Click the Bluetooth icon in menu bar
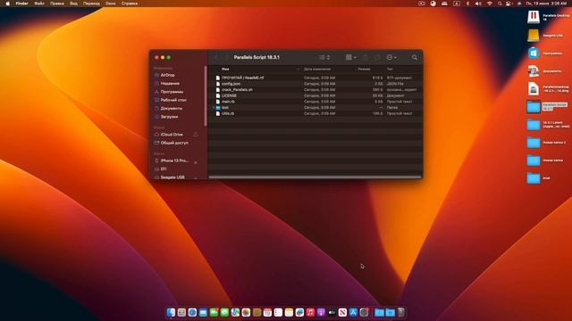This screenshot has height=321, width=572. [467, 4]
